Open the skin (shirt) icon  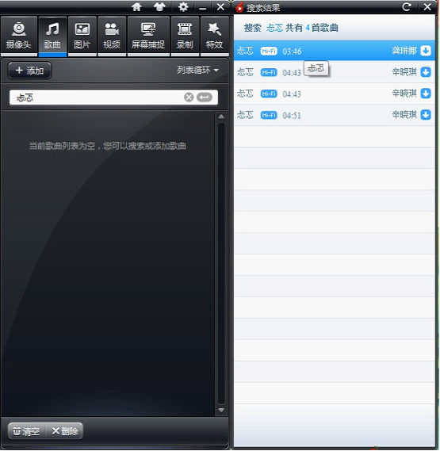pyautogui.click(x=159, y=7)
